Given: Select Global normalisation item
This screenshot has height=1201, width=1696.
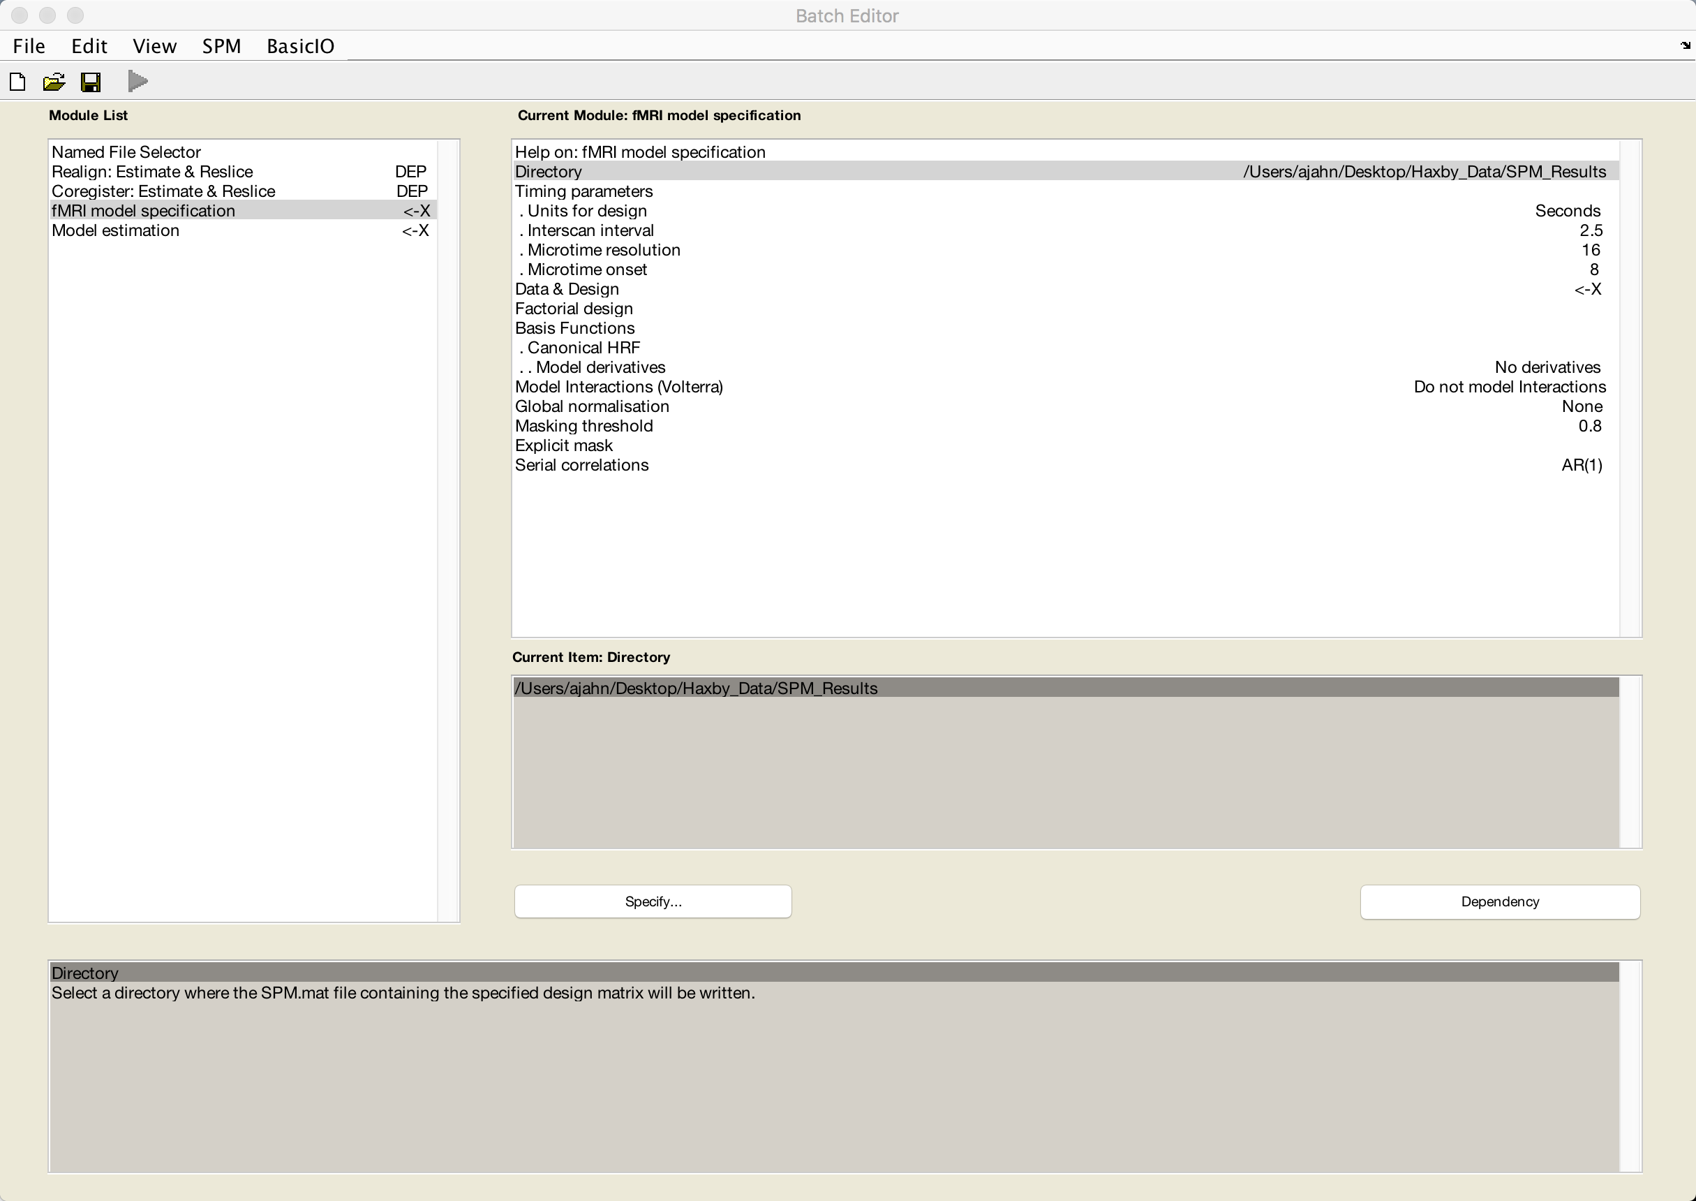Looking at the screenshot, I should coord(1066,407).
